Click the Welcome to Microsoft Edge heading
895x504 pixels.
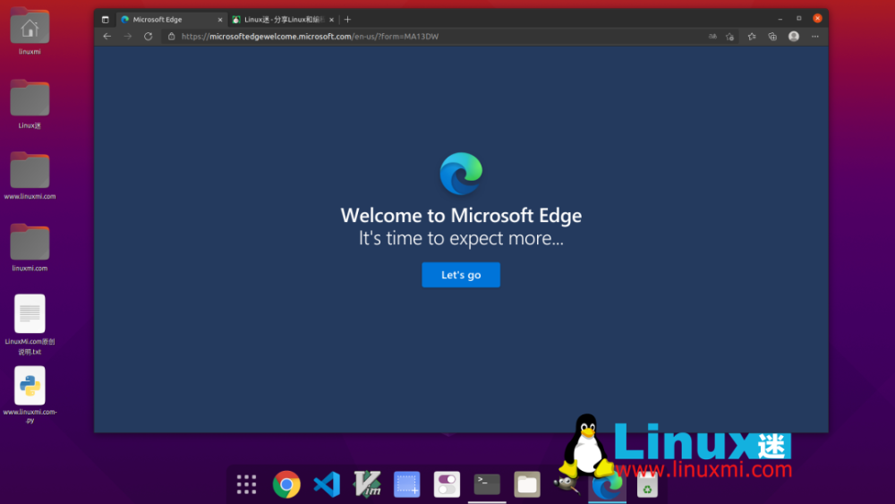[461, 215]
